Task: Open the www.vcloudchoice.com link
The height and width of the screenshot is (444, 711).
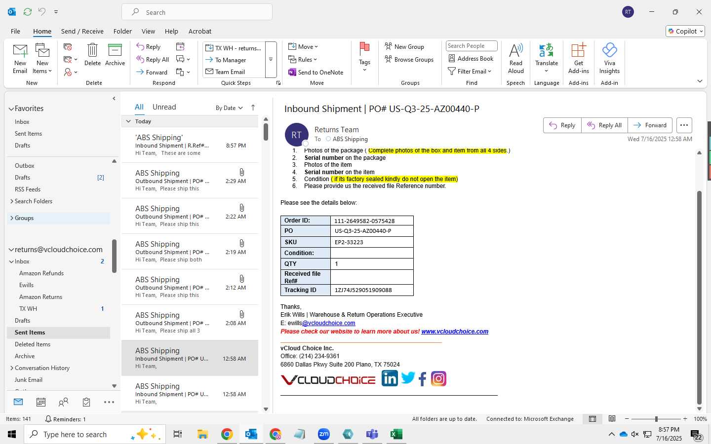Action: pyautogui.click(x=455, y=332)
